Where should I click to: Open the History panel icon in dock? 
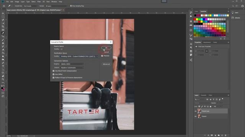tap(191, 13)
